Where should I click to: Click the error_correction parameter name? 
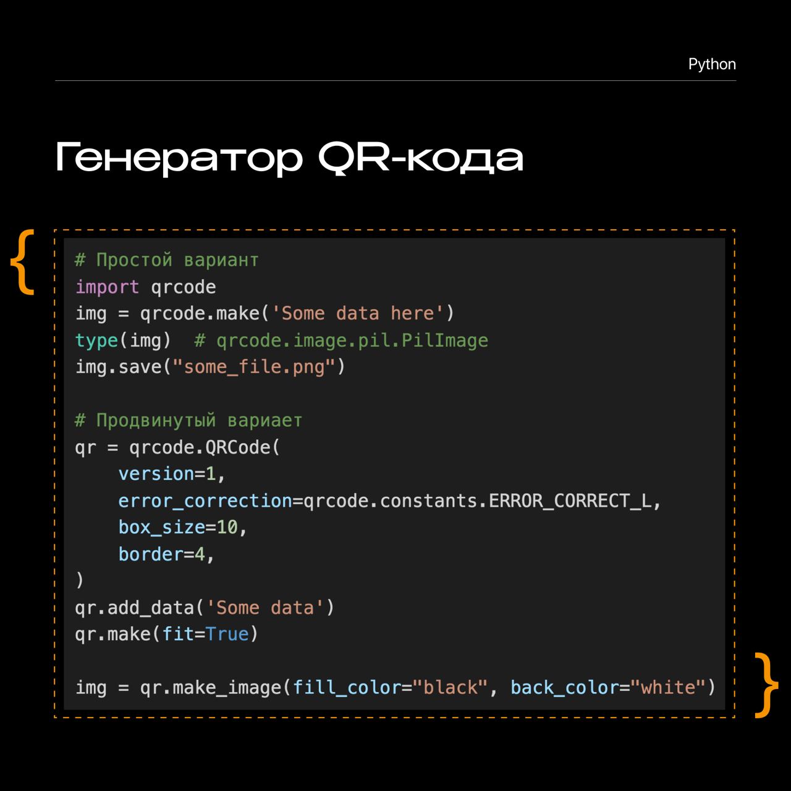pyautogui.click(x=205, y=501)
